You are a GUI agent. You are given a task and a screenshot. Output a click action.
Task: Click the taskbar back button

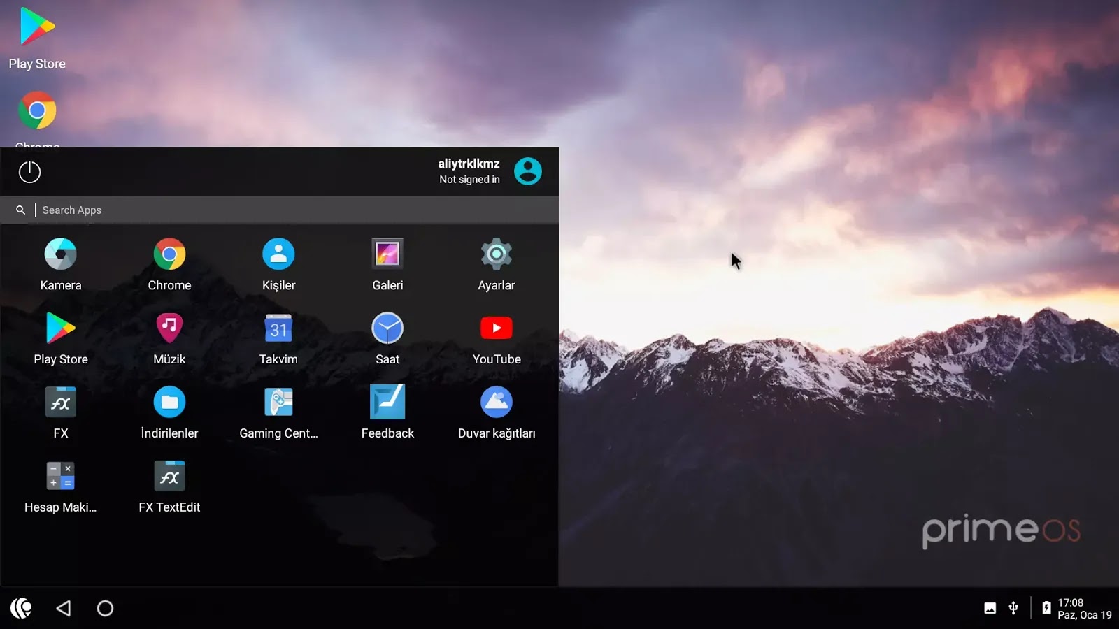pyautogui.click(x=64, y=608)
